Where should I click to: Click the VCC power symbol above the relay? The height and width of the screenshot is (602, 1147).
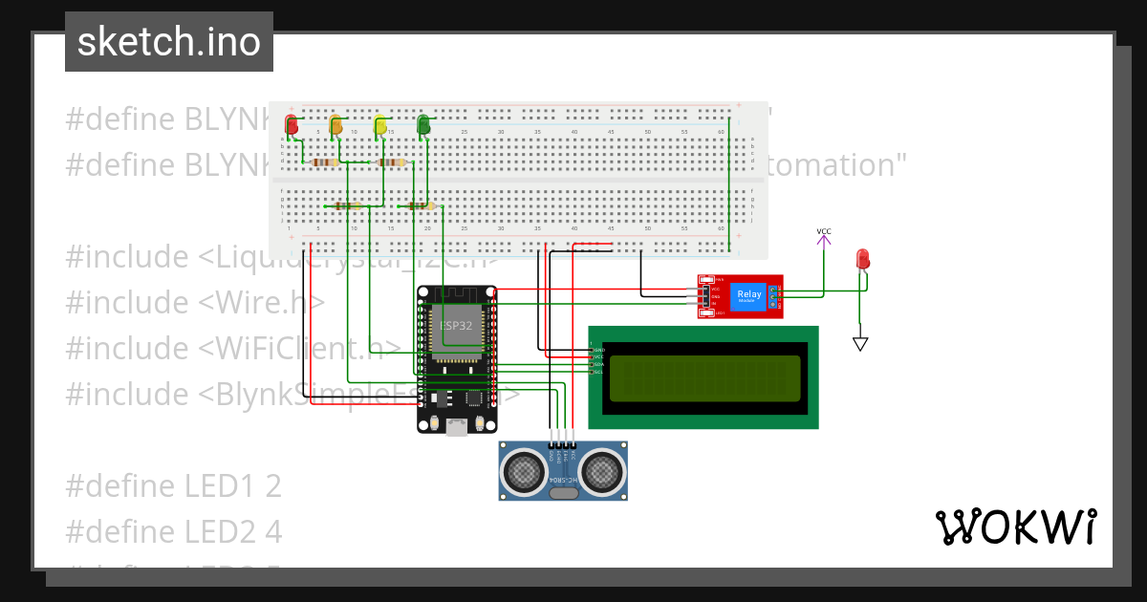click(824, 241)
